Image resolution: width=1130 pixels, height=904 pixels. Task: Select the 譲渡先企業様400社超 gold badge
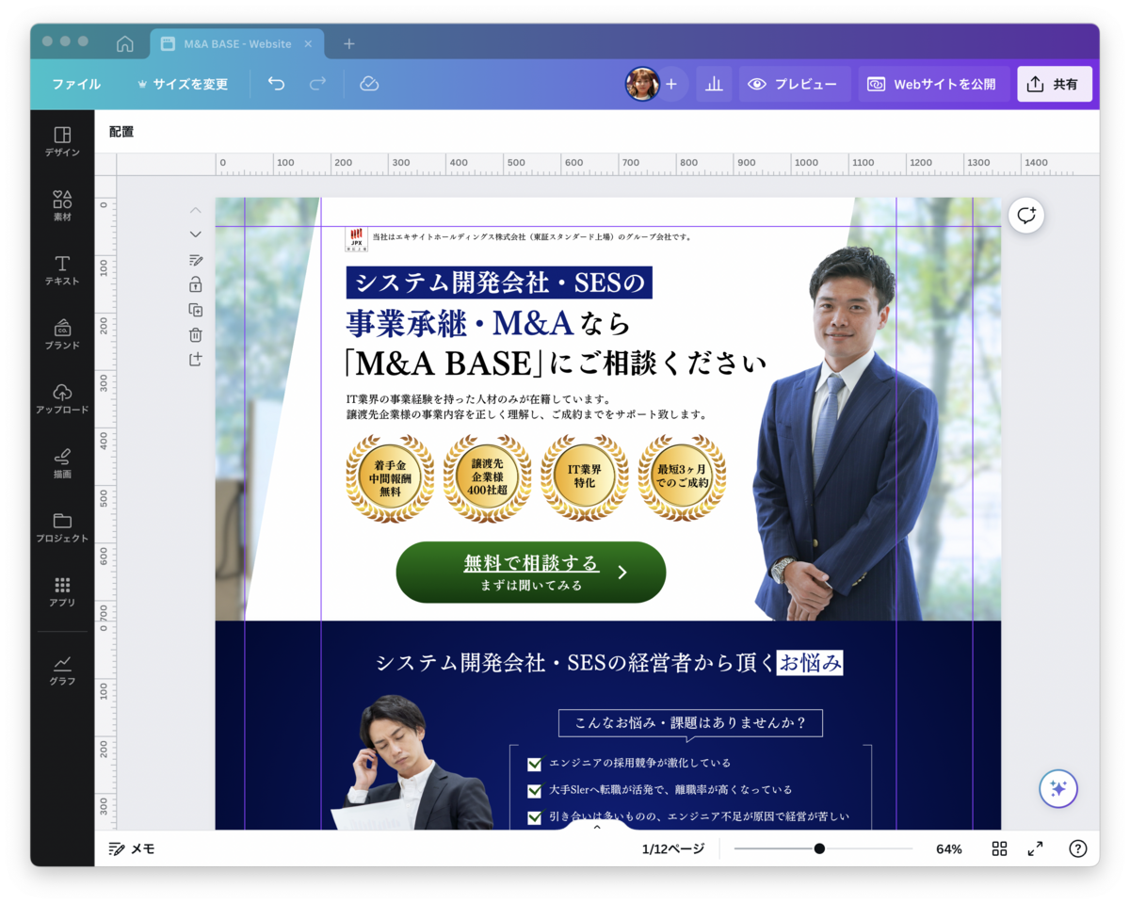(x=487, y=478)
